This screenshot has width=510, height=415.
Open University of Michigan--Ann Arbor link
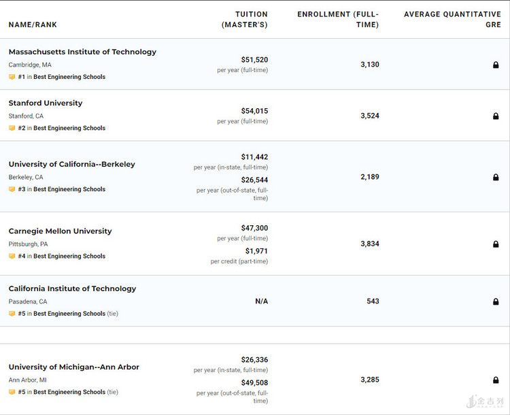tap(73, 367)
